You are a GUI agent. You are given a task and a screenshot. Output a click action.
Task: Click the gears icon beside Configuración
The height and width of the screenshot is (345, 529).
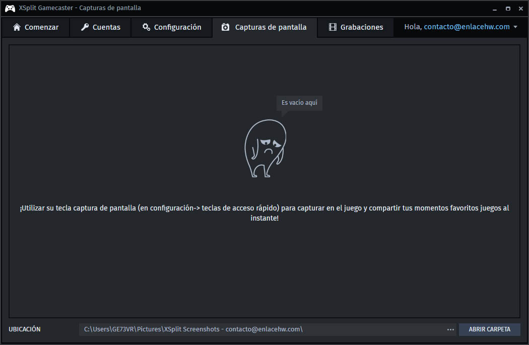[x=146, y=27]
